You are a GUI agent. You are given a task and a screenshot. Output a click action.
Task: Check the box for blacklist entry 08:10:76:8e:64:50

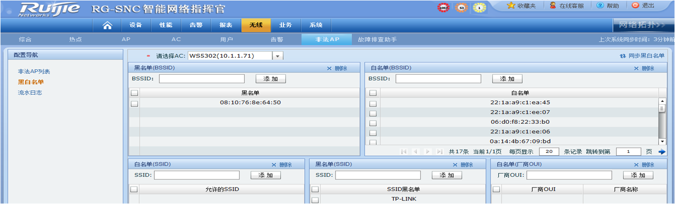[x=134, y=103]
